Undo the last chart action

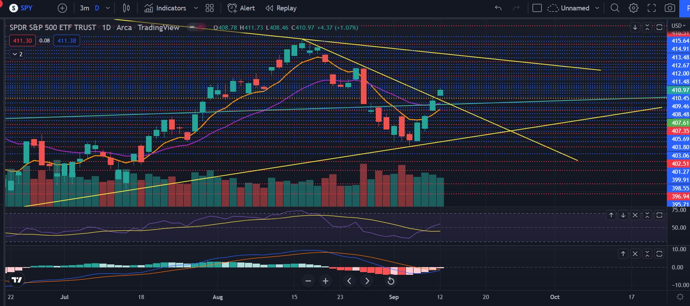pyautogui.click(x=498, y=8)
